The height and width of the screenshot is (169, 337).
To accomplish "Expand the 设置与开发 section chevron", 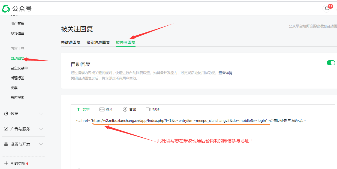I will tap(41, 144).
